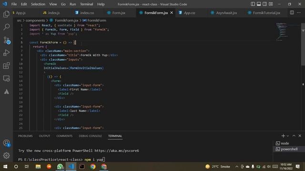
Task: Open the Selection menu
Action: pyautogui.click(x=38, y=4)
